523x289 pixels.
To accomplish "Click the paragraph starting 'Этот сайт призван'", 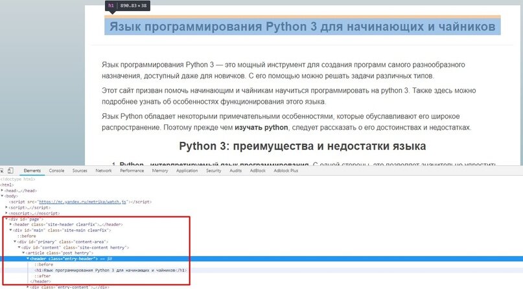I will point(289,96).
